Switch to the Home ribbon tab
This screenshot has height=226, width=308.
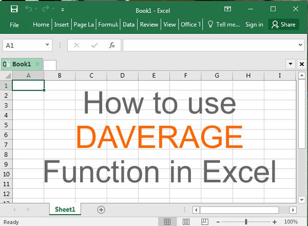point(41,25)
